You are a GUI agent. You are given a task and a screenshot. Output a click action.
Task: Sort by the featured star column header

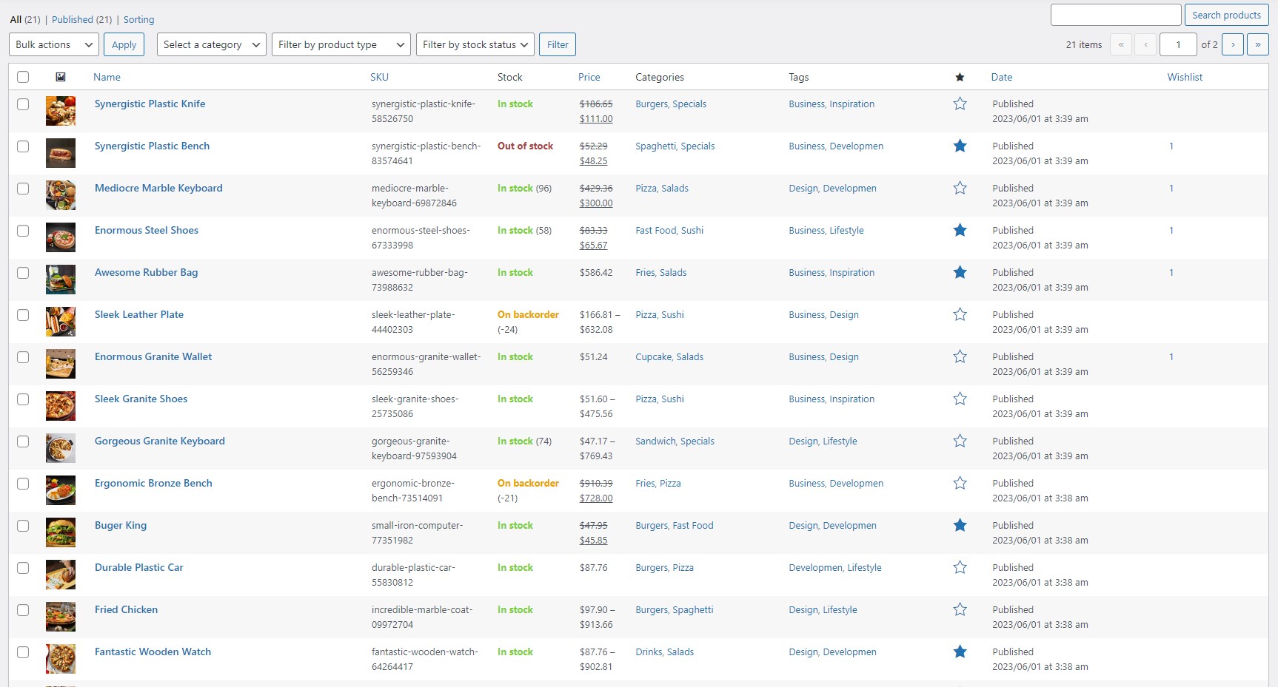point(960,77)
